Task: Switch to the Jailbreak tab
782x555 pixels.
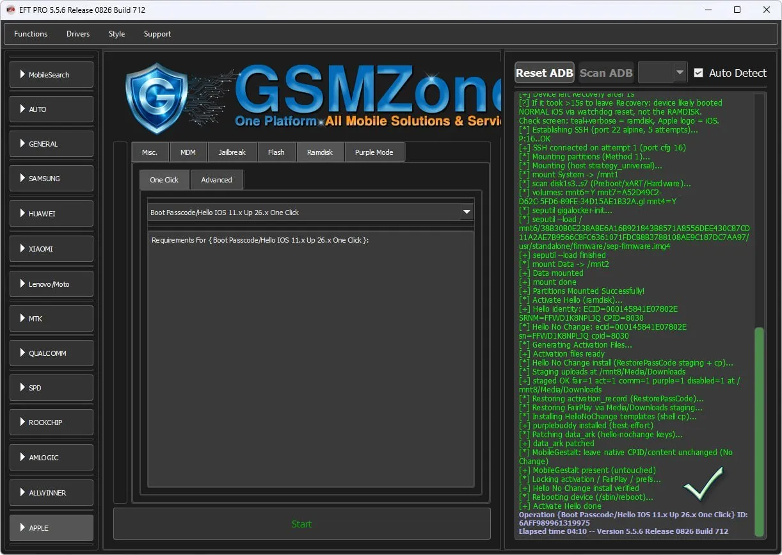Action: (232, 152)
